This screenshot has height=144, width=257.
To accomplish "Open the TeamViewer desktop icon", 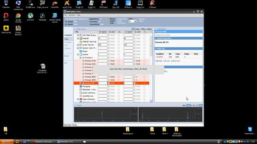I will click(x=250, y=131).
